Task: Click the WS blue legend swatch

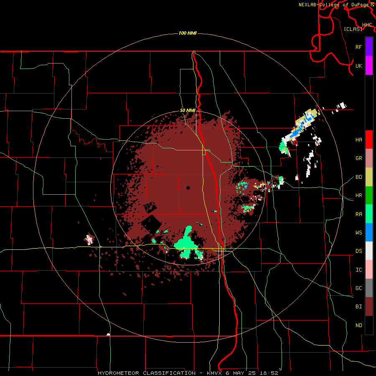Action: pyautogui.click(x=369, y=232)
